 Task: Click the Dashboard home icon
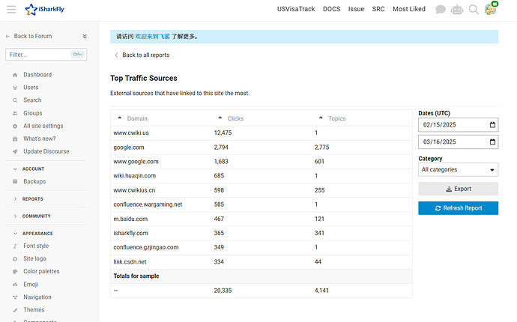15,75
